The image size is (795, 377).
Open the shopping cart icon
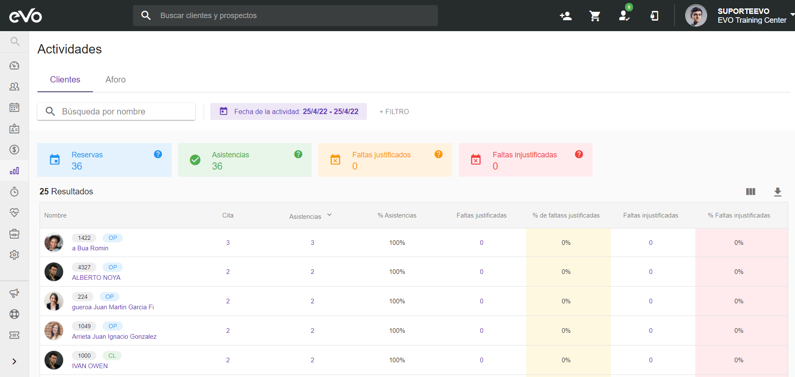pos(595,16)
